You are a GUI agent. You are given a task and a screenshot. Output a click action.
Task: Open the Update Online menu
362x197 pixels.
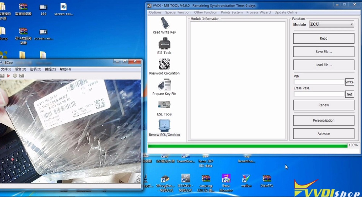(286, 12)
